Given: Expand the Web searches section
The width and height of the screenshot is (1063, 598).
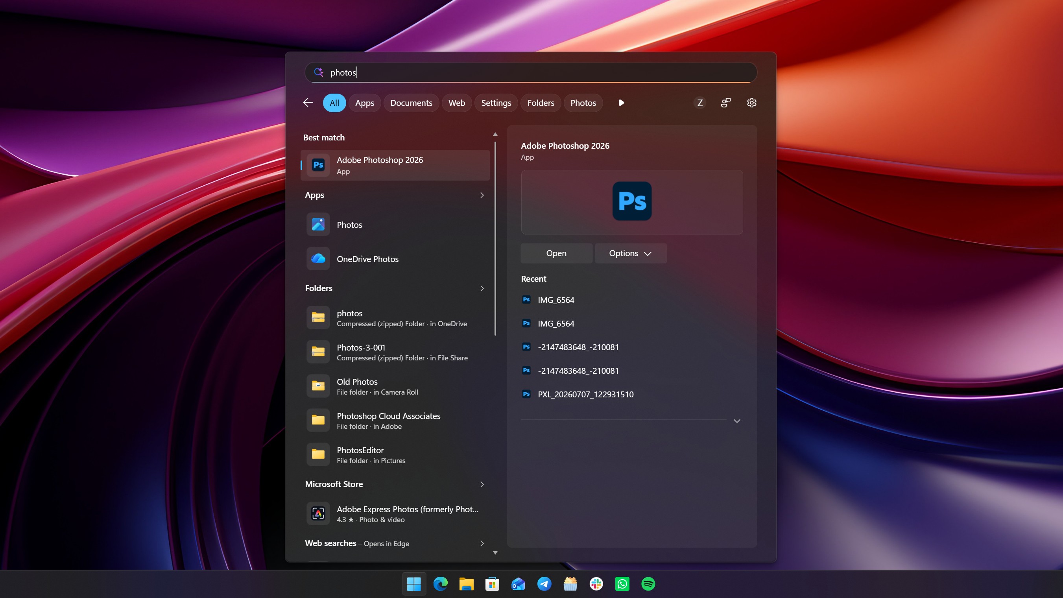Looking at the screenshot, I should click(482, 543).
